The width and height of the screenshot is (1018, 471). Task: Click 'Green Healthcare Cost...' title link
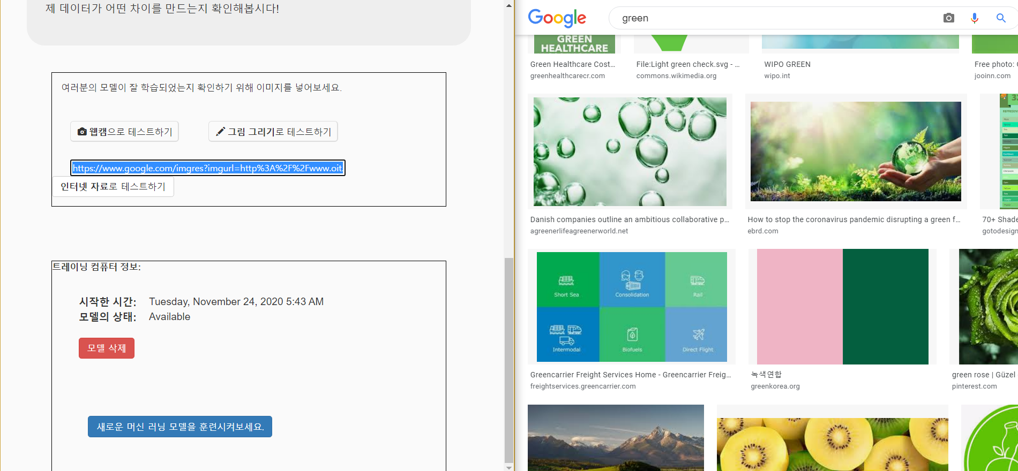[572, 64]
